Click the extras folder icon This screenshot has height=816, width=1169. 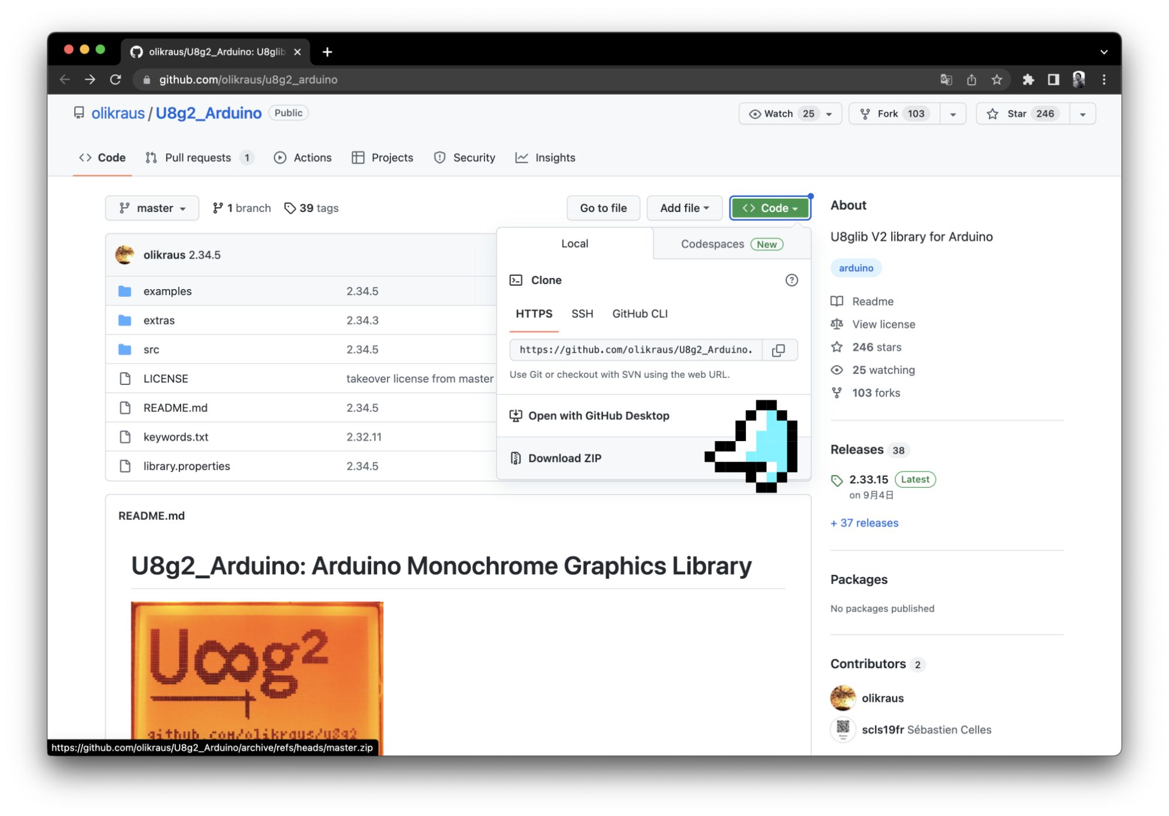click(x=124, y=320)
